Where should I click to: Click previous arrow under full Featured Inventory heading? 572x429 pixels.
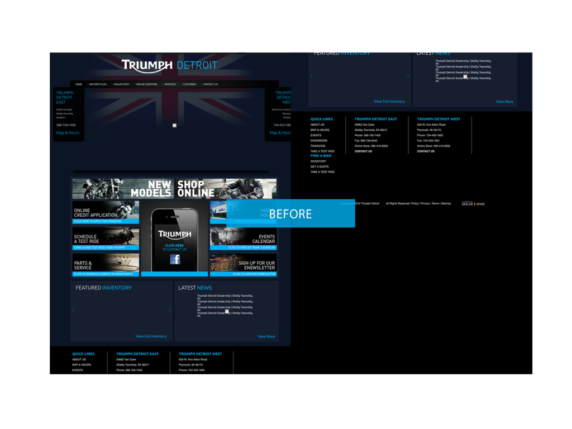point(73,311)
